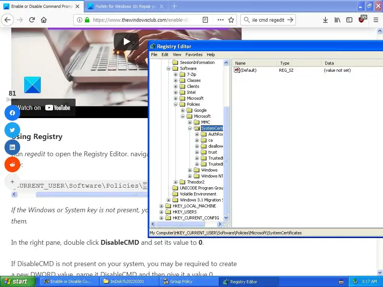
Task: Click the Watch on YouTube logo
Action: [x=58, y=108]
